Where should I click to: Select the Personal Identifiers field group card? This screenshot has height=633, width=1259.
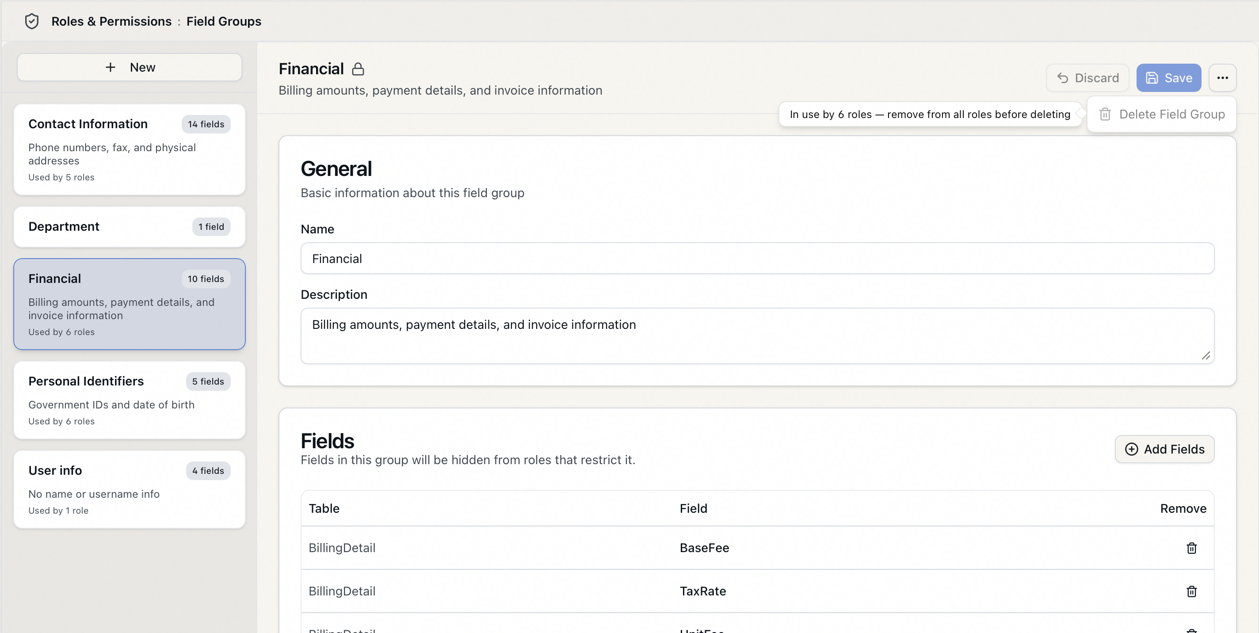tap(130, 400)
